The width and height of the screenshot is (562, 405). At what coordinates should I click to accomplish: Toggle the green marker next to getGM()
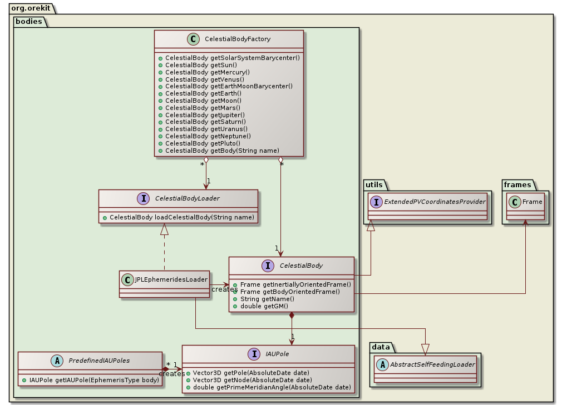click(236, 306)
